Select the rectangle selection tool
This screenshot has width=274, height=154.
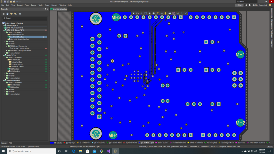click(146, 13)
